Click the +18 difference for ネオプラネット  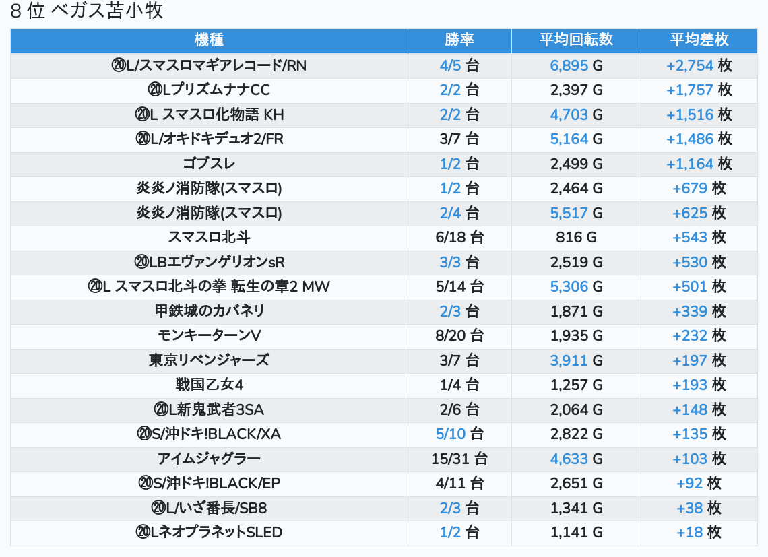tap(689, 532)
